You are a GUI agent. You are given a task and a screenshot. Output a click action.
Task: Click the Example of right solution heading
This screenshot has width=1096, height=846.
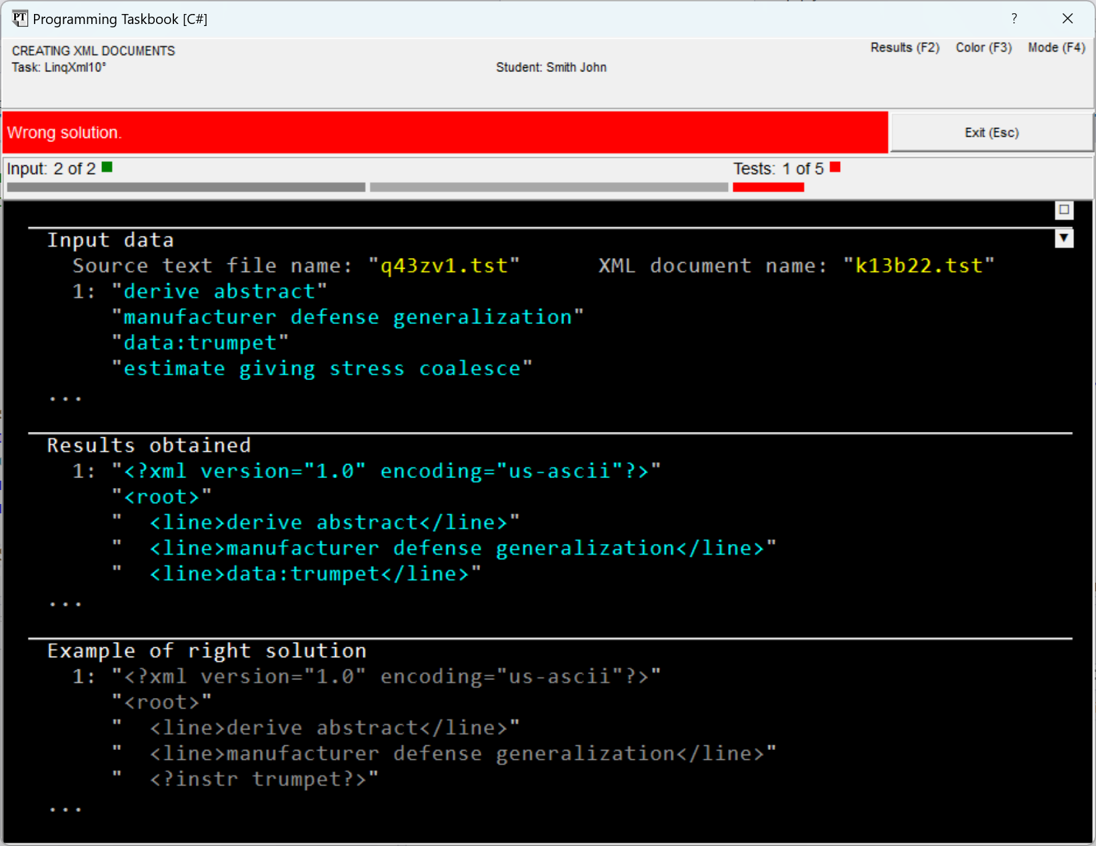pos(207,651)
